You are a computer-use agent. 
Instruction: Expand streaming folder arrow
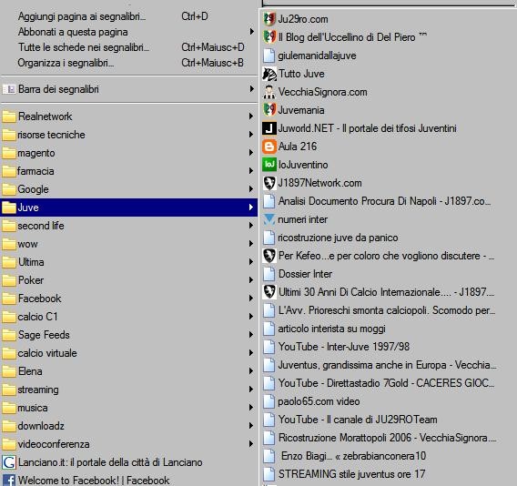(x=251, y=390)
